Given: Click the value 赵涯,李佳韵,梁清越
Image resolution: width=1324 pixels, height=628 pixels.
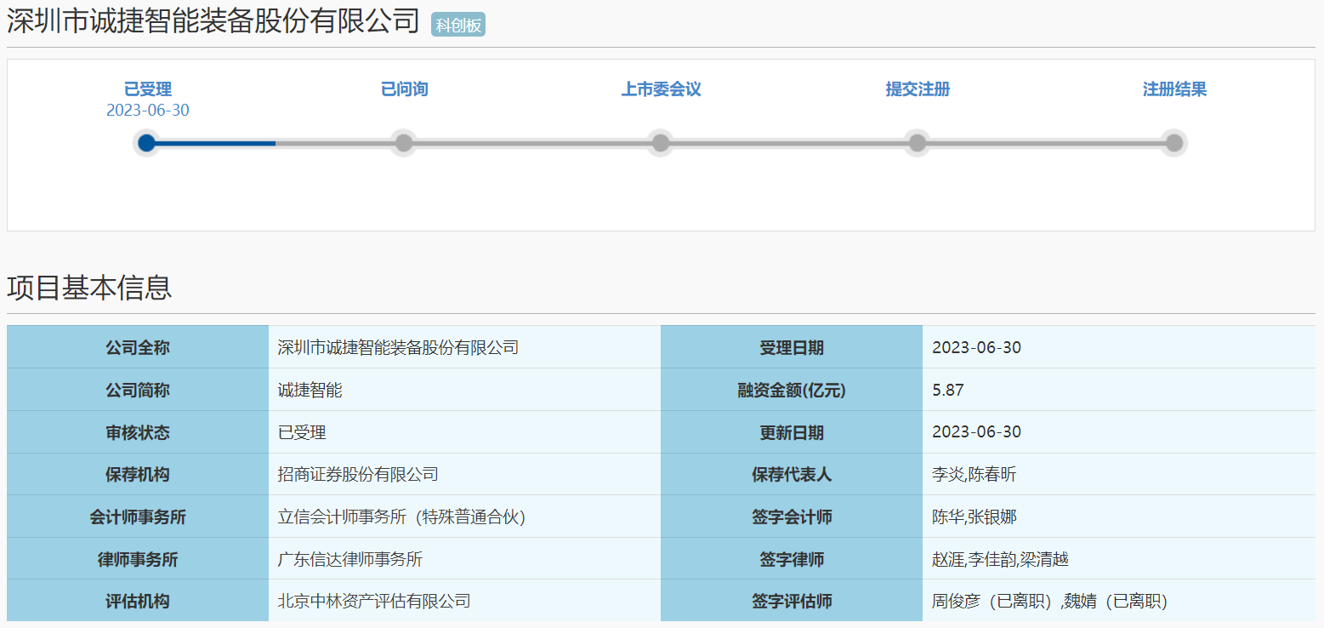Looking at the screenshot, I should tap(1000, 559).
